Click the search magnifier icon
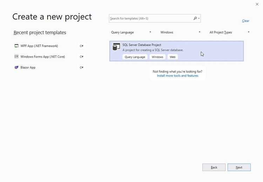Screen dimensions: 263x182 [195, 18]
